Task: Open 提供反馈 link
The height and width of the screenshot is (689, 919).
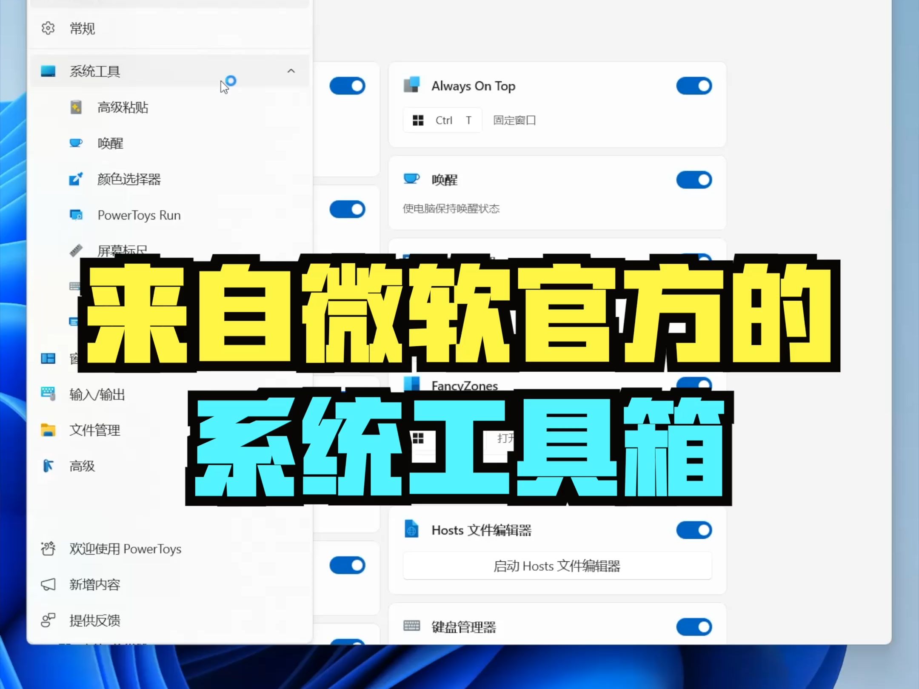Action: point(95,620)
